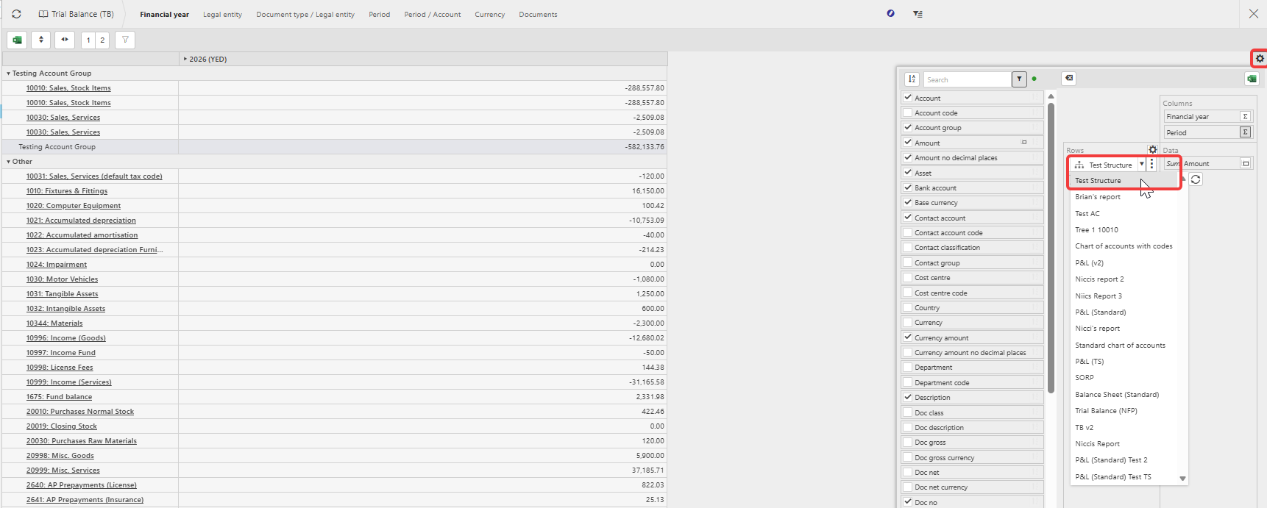Expand the 2026 (YED) column header
Screen dimensions: 1267x508
[x=185, y=59]
